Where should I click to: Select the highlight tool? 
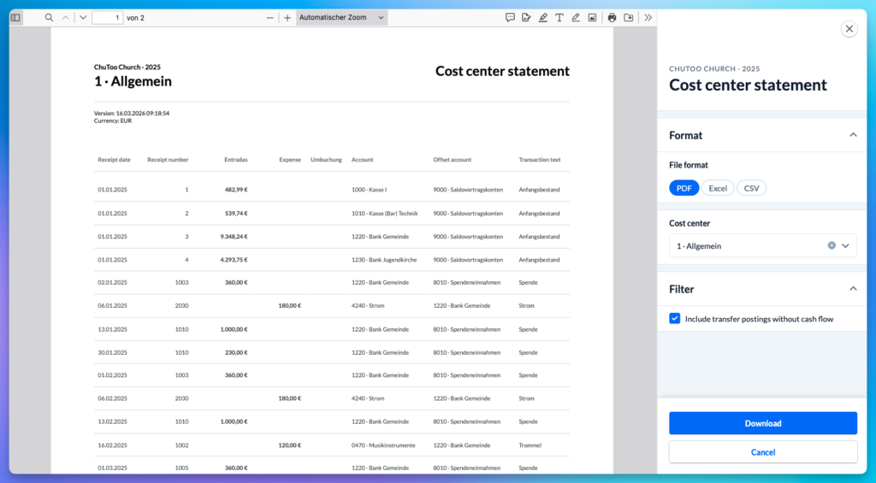click(x=543, y=18)
